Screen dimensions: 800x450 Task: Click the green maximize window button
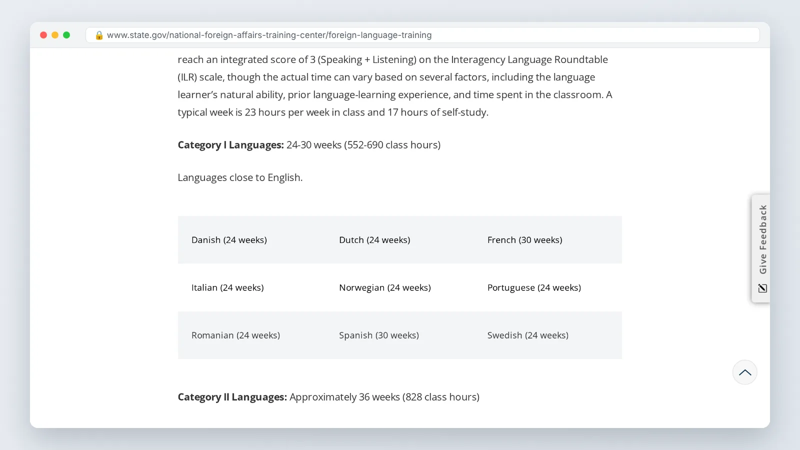[x=66, y=35]
